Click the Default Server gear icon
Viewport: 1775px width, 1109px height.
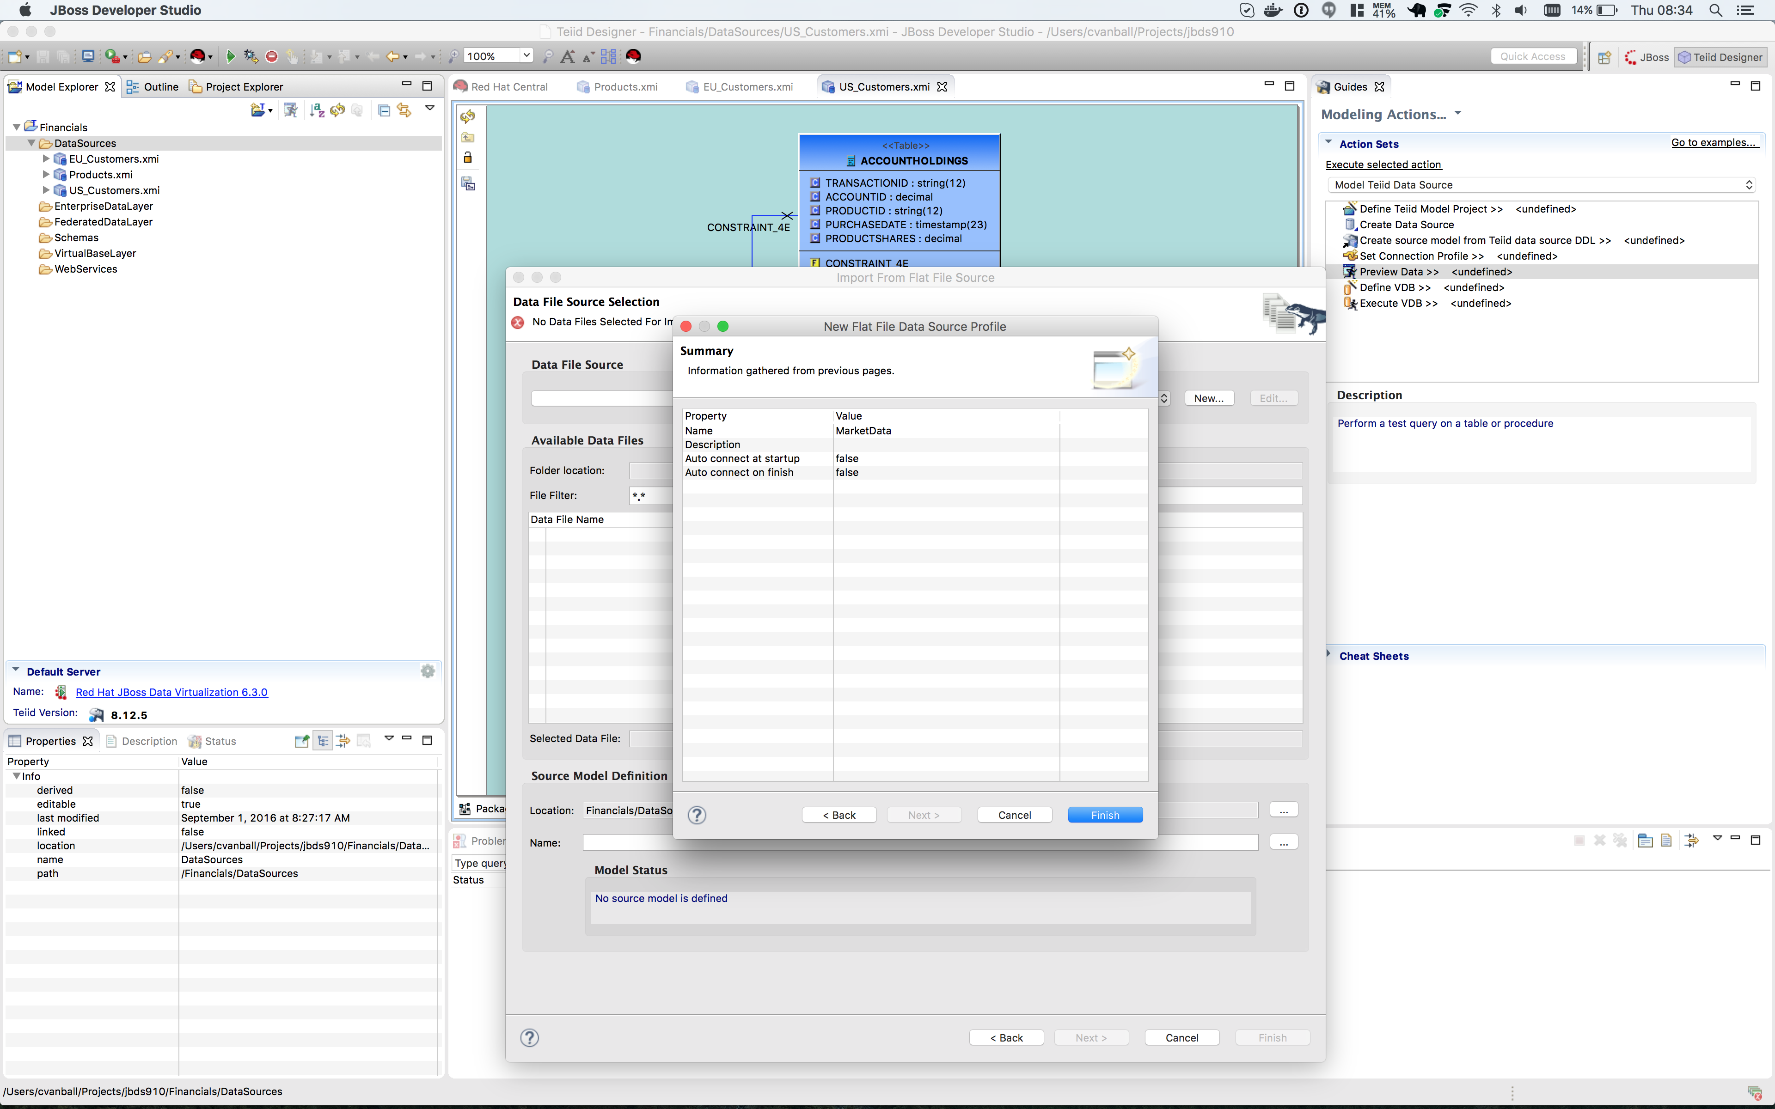tap(428, 671)
